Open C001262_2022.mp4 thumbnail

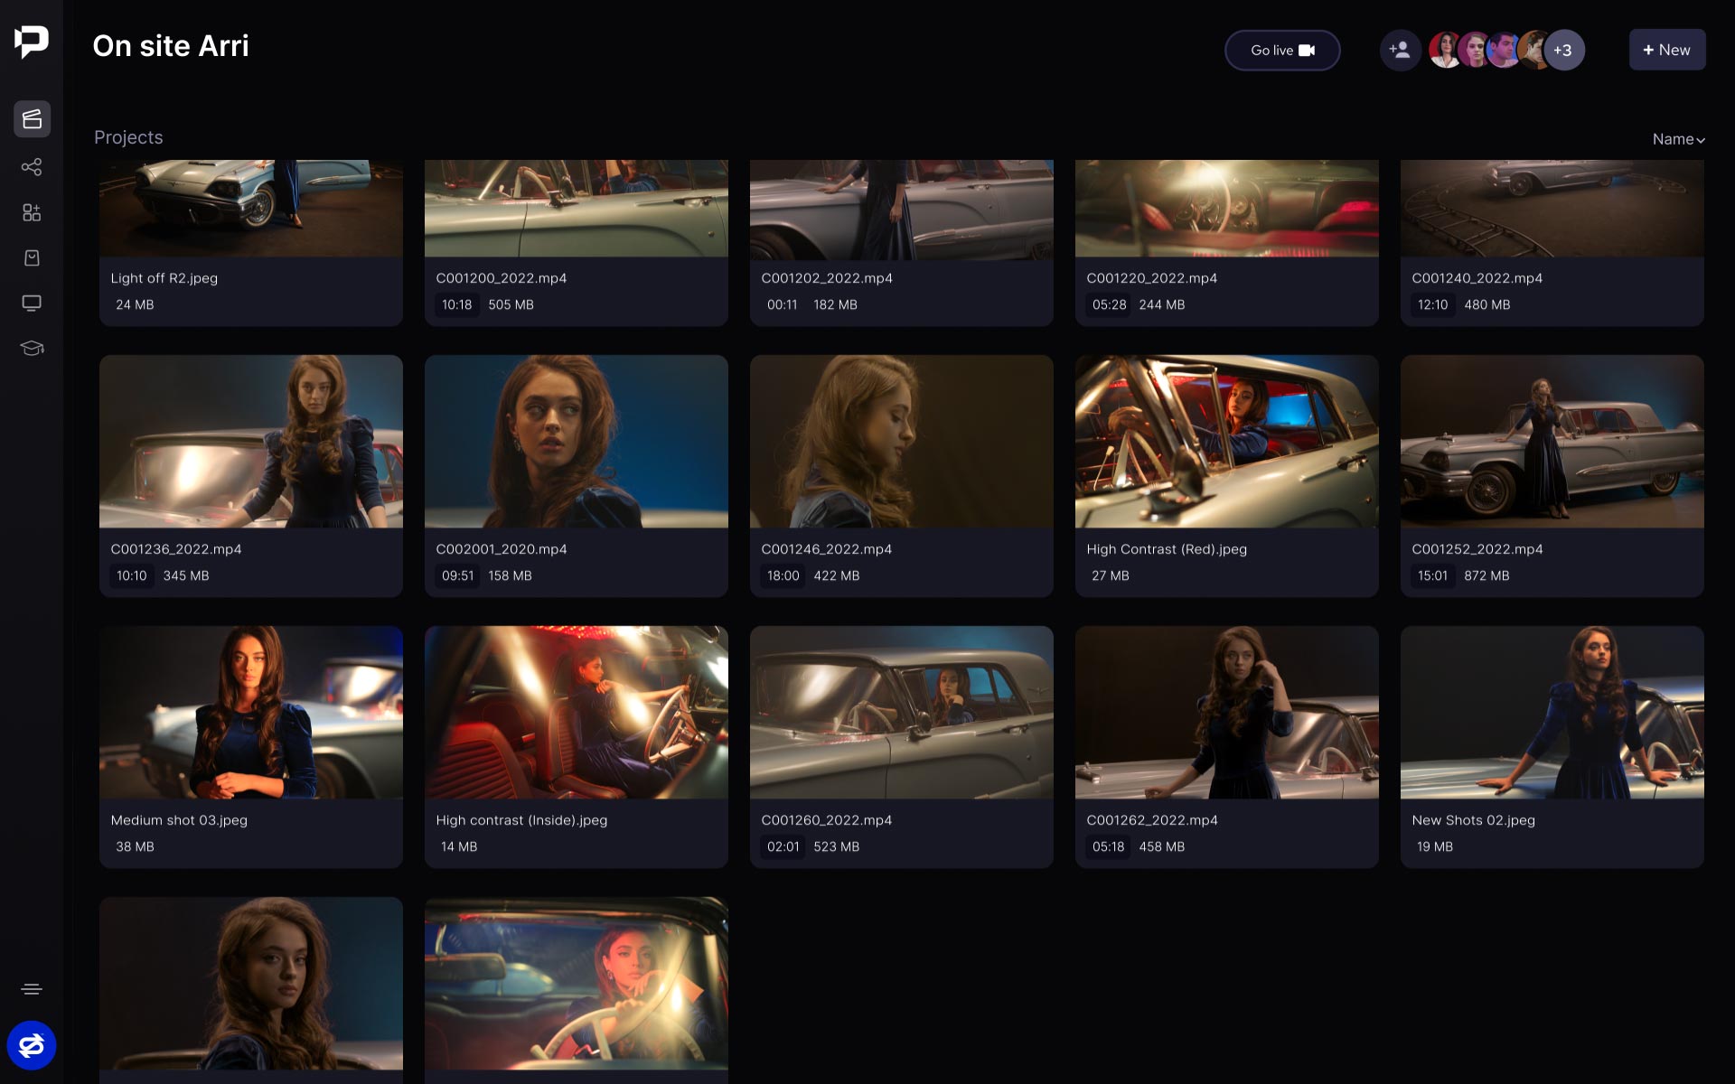pyautogui.click(x=1227, y=712)
